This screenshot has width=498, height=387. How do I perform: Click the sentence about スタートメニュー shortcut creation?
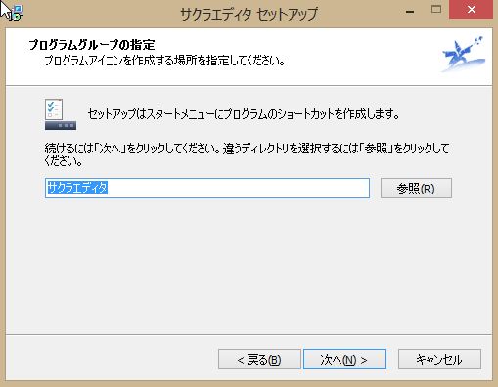pyautogui.click(x=244, y=114)
